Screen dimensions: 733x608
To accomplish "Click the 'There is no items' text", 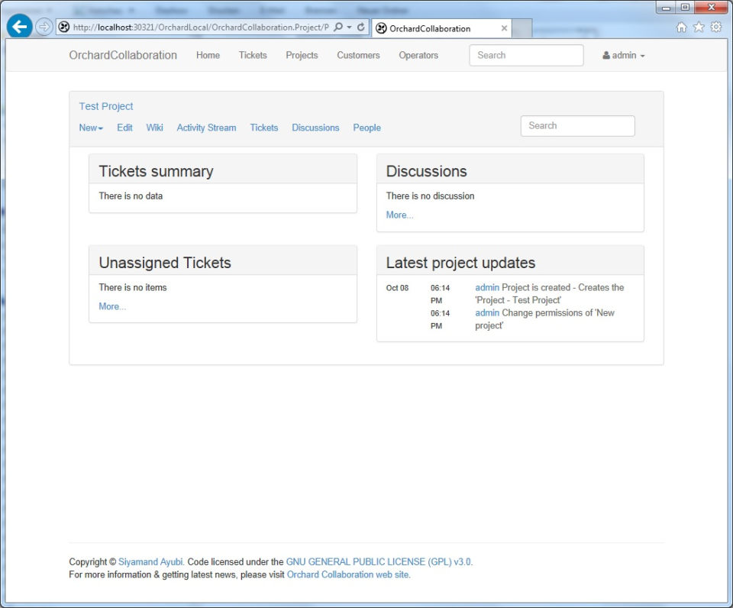I will 133,288.
